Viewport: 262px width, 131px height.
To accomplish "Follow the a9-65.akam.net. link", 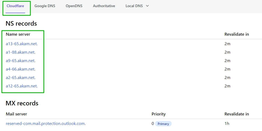I will (21, 61).
